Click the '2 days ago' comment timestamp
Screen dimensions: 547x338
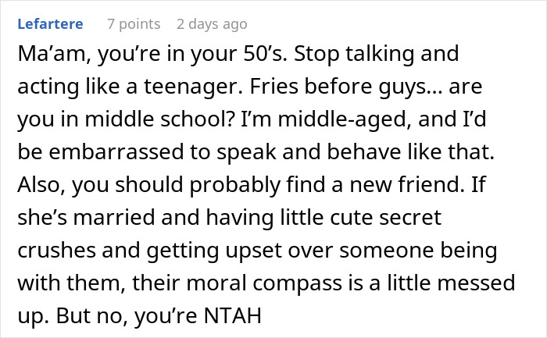(212, 24)
